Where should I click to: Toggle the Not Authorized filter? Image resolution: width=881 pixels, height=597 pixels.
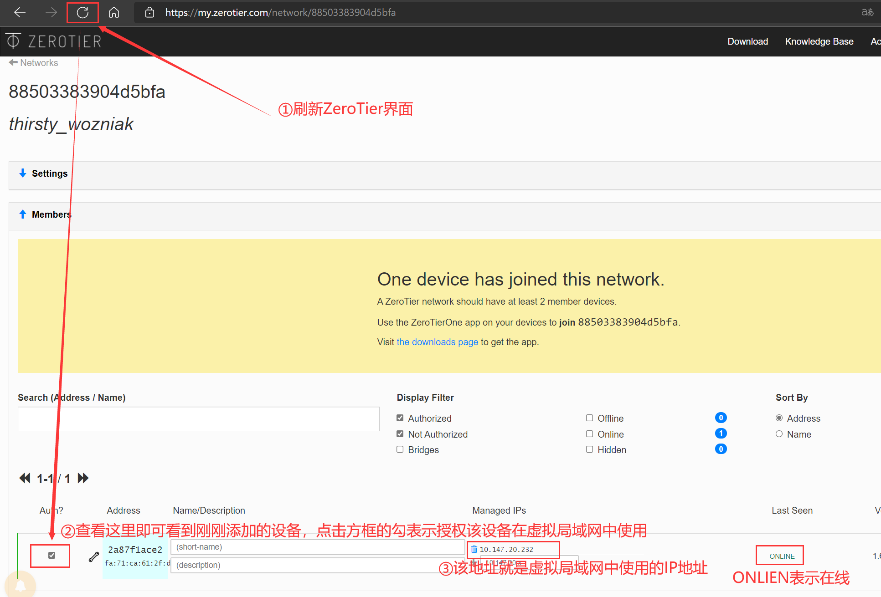pos(400,434)
